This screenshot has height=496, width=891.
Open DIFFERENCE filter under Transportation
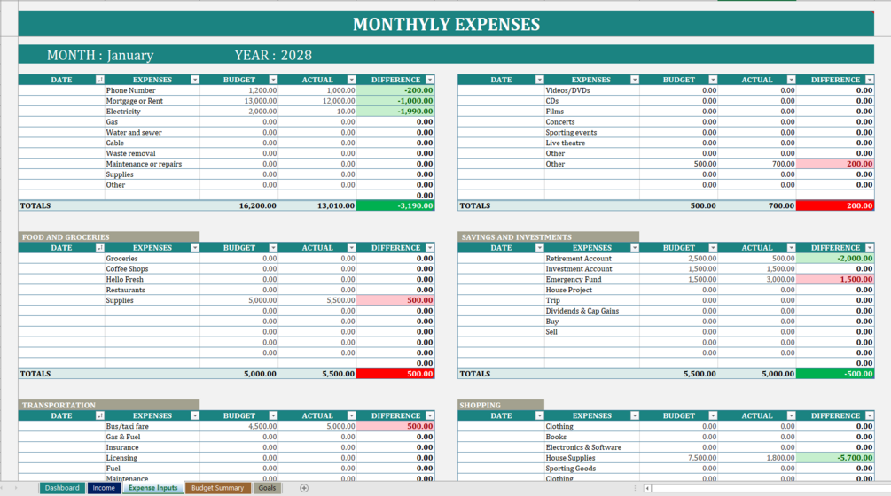point(430,416)
